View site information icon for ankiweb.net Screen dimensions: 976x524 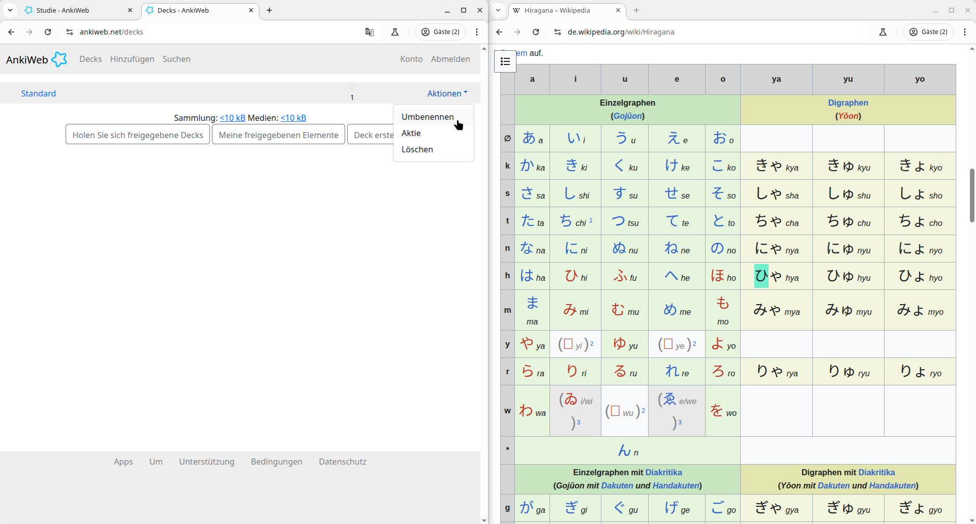pos(70,32)
